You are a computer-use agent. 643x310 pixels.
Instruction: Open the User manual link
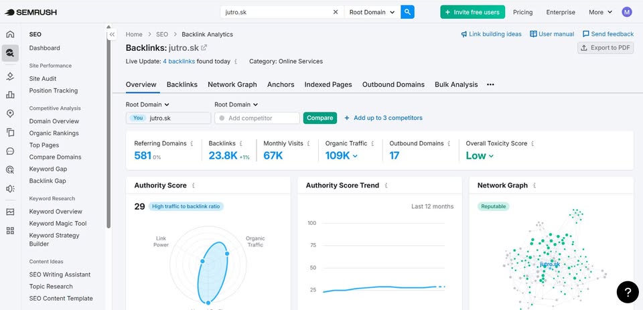[552, 34]
